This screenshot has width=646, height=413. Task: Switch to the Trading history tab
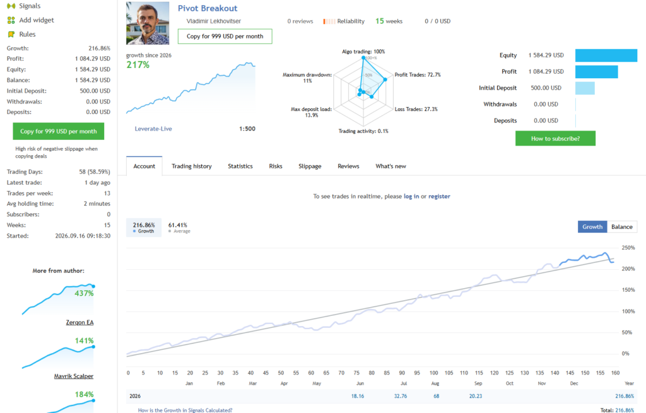[192, 166]
